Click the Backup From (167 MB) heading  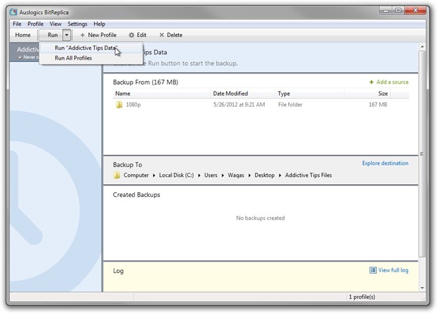145,82
